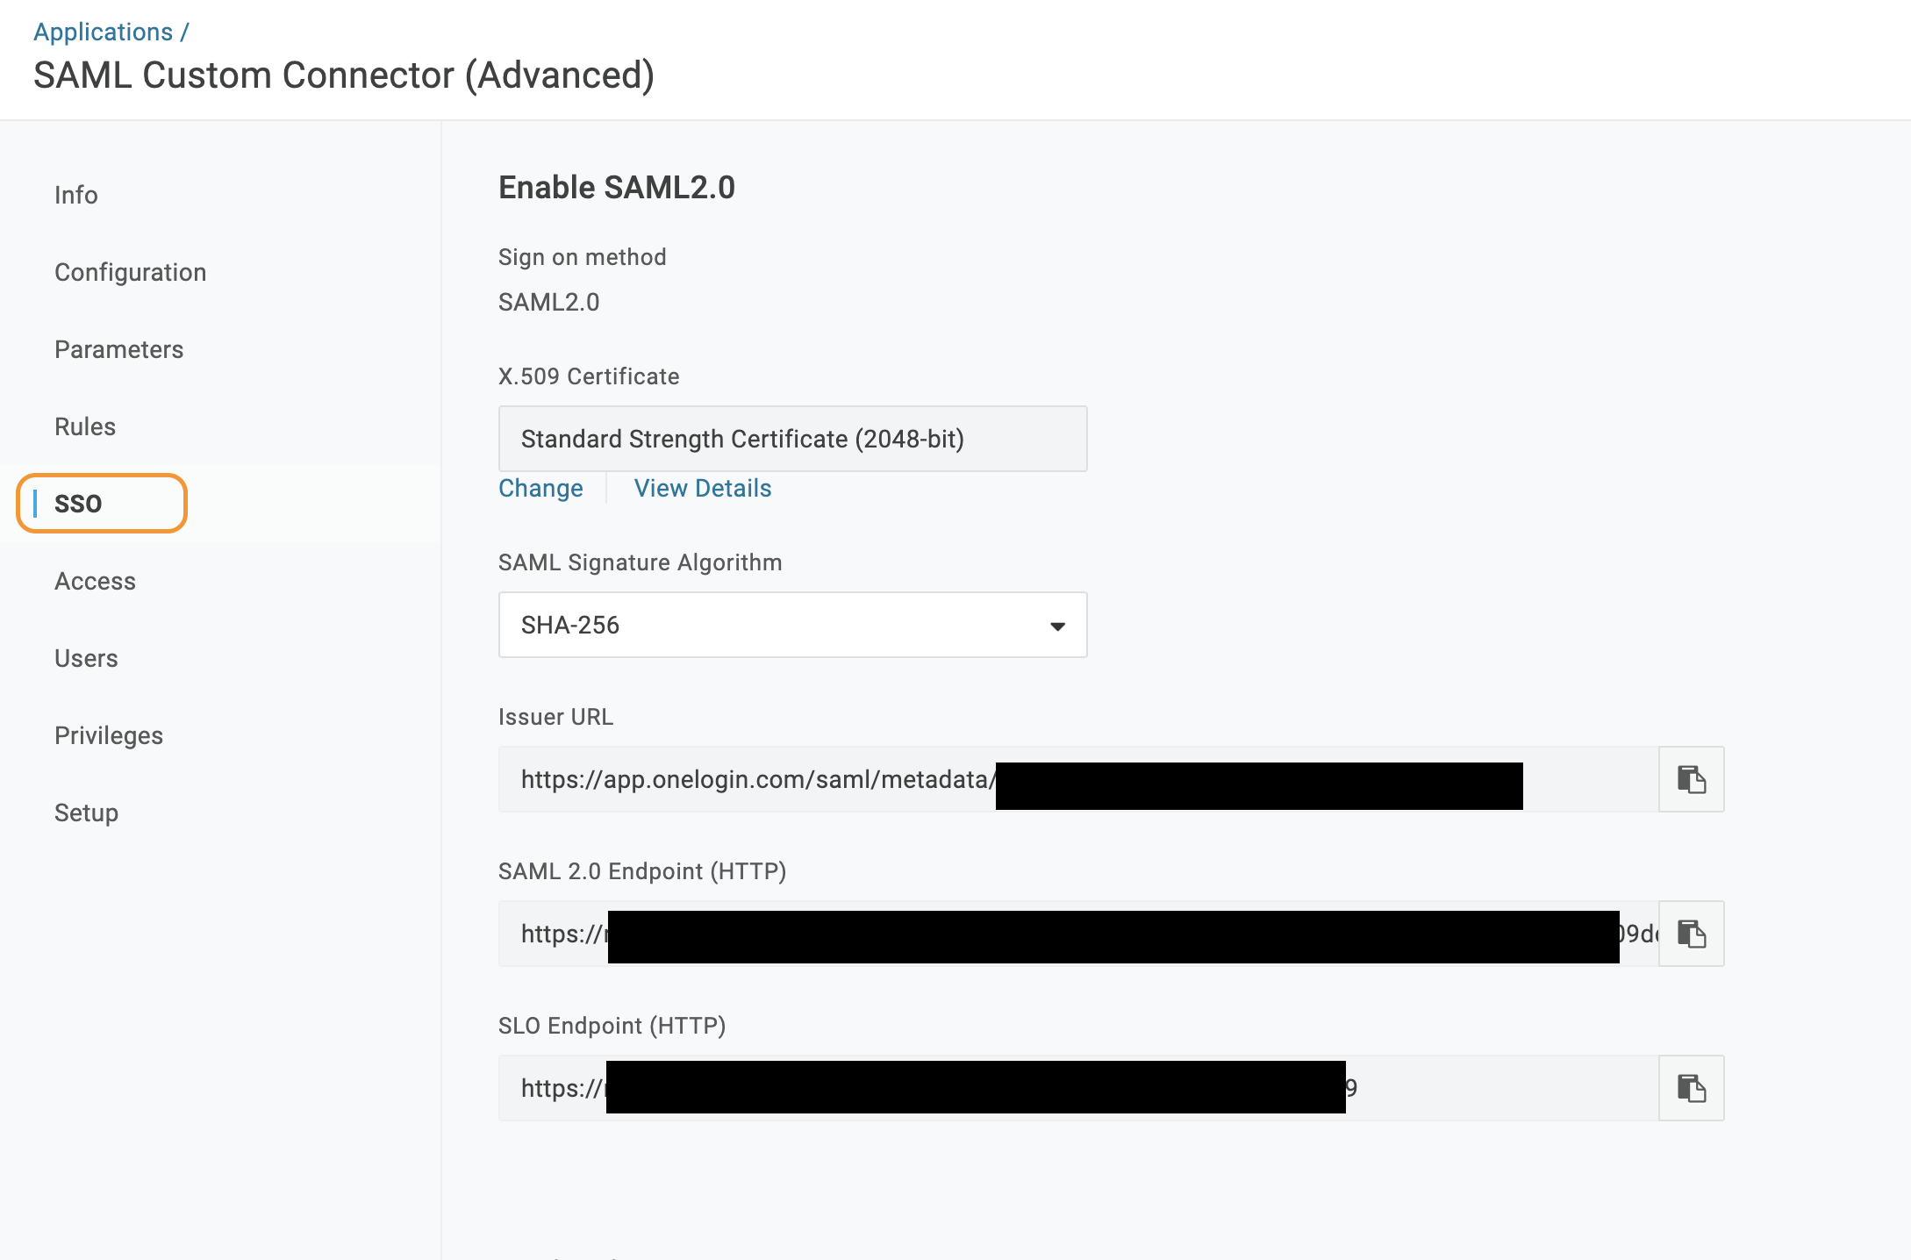This screenshot has width=1911, height=1260.
Task: Click the SHA-256 dropdown arrow
Action: tap(1057, 626)
